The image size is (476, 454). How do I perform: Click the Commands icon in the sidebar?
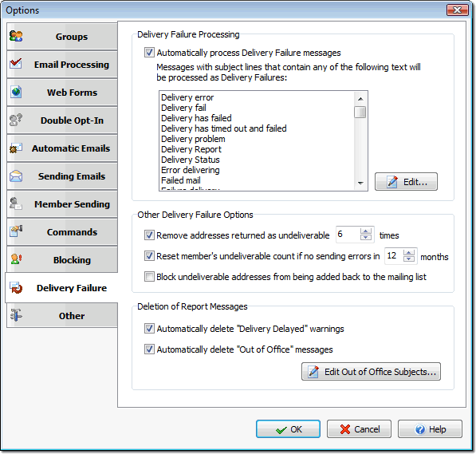point(16,231)
